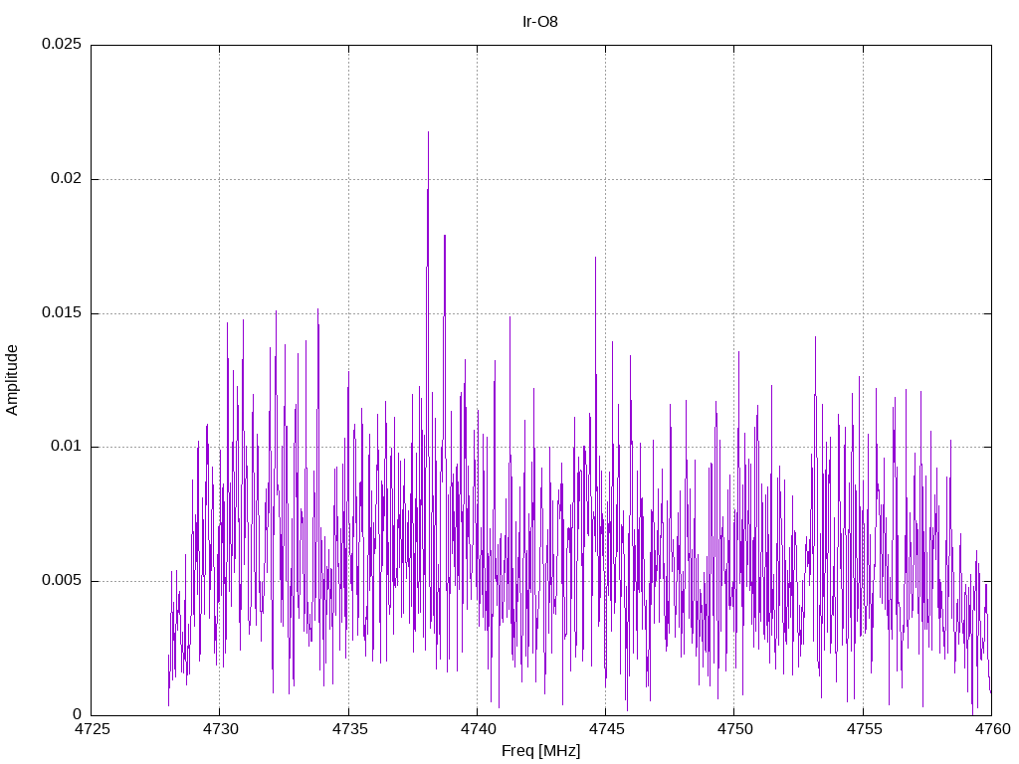Click the 0.005 y-axis tick label
Viewport: 1019px width, 764px height.
[x=62, y=580]
